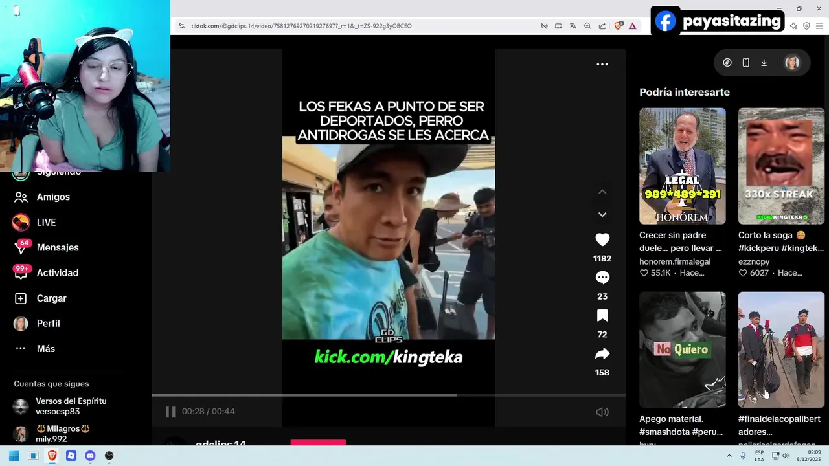Open the browser hamburger menu
The width and height of the screenshot is (829, 466).
pyautogui.click(x=819, y=26)
